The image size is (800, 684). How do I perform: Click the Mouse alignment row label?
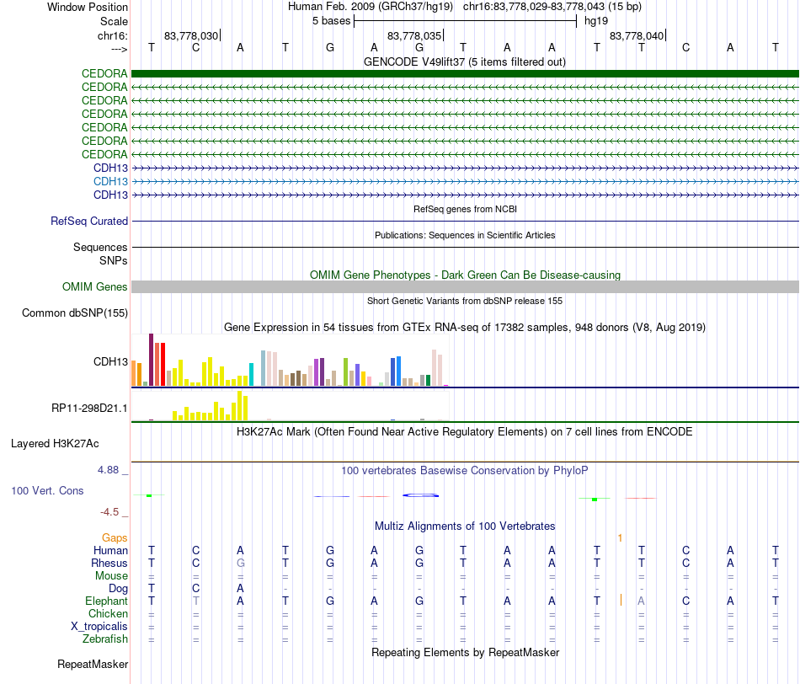111,576
